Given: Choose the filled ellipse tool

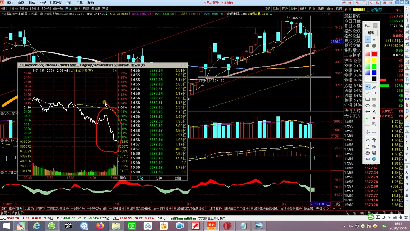Looking at the screenshot, I should [x=374, y=106].
